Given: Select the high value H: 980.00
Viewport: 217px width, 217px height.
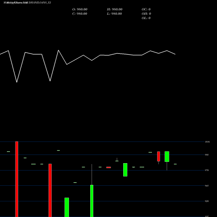Looking at the screenshot, I should 115,10.
